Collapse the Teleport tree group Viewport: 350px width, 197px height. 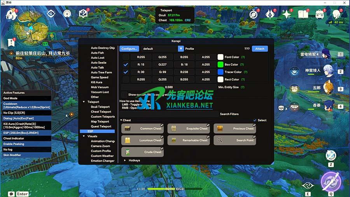[x=84, y=102]
